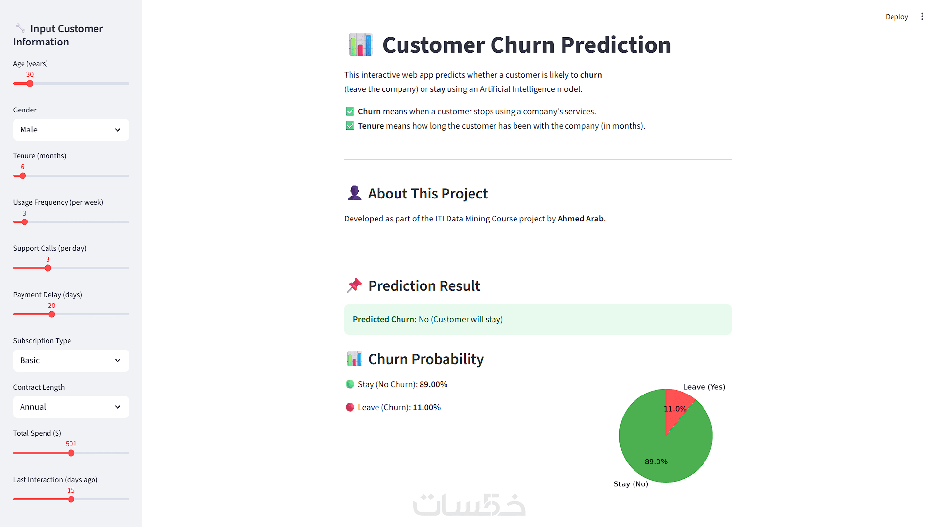This screenshot has height=527, width=939.
Task: Open the Contract Length dropdown
Action: point(71,407)
